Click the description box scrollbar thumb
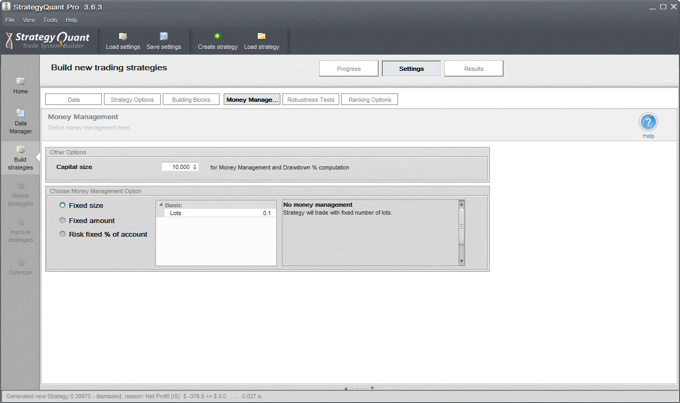Image resolution: width=680 pixels, height=403 pixels. click(x=462, y=227)
